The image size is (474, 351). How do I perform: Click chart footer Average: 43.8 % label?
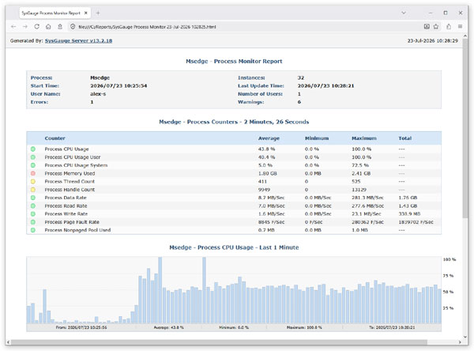click(169, 328)
